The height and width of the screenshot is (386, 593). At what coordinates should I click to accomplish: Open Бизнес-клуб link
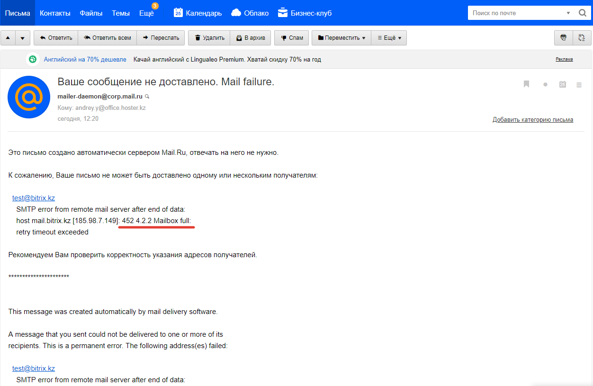(311, 13)
